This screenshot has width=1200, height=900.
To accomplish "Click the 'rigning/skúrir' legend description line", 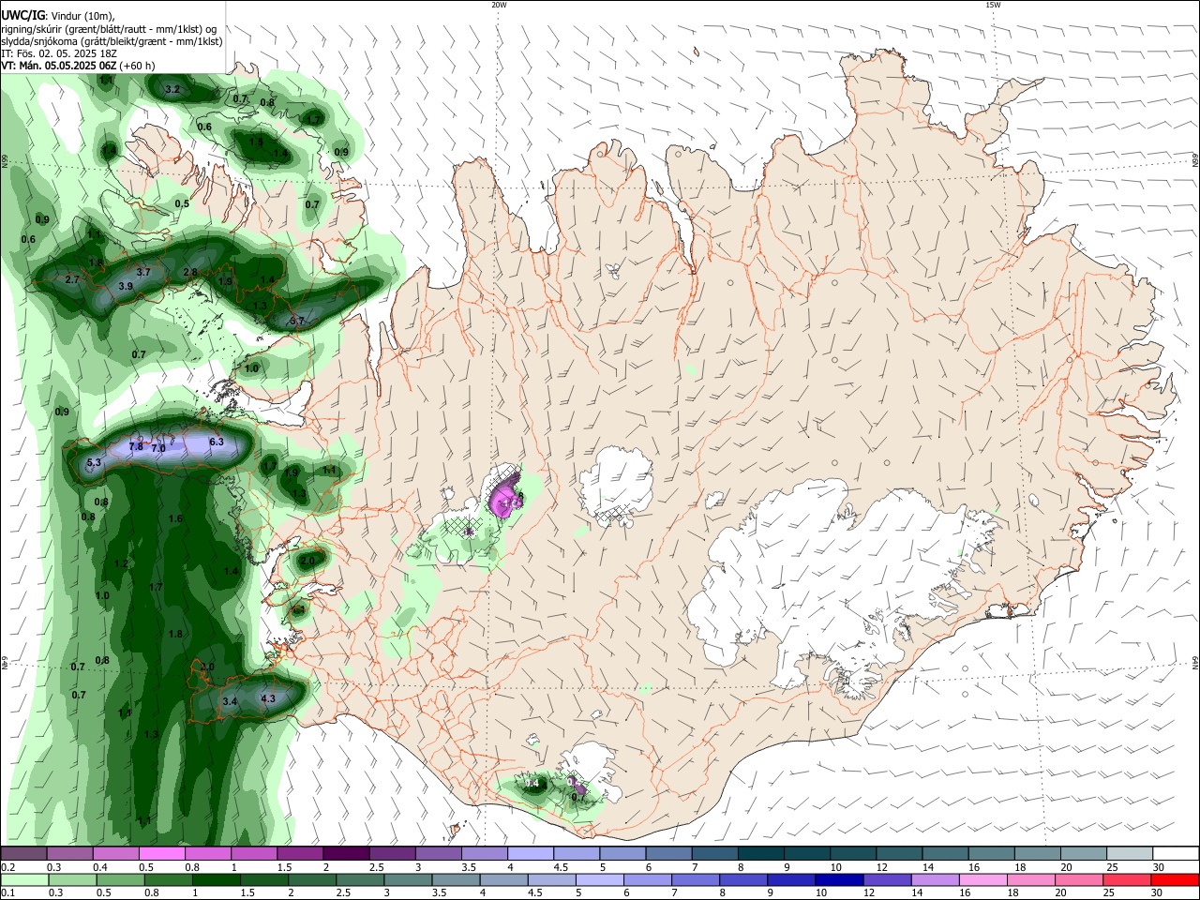I will coord(109,29).
